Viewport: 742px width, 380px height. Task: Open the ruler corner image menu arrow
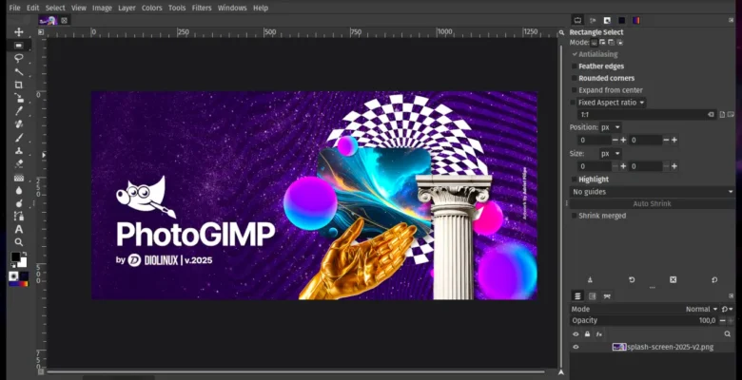[x=41, y=32]
